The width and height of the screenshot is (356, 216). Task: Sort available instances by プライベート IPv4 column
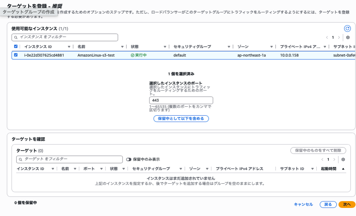(x=325, y=47)
